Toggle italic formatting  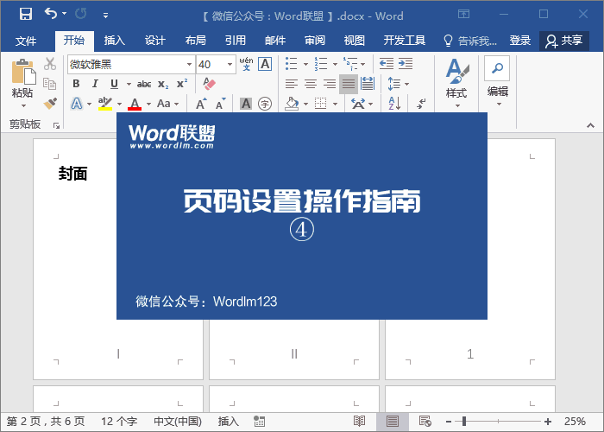tap(95, 84)
